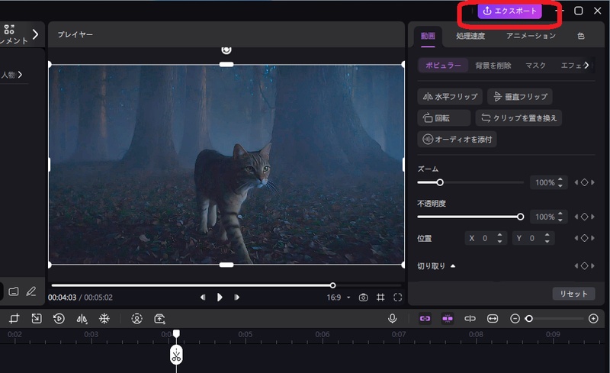This screenshot has height=373, width=610.
Task: Click the 不透明度 slider handle
Action: 520,217
